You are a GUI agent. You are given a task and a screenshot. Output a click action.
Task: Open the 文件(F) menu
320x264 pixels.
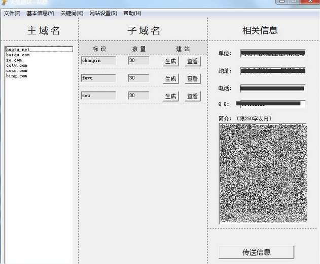[12, 13]
